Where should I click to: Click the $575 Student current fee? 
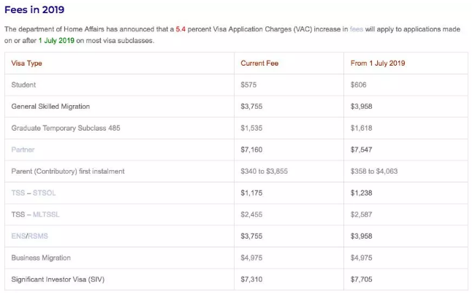click(x=249, y=85)
